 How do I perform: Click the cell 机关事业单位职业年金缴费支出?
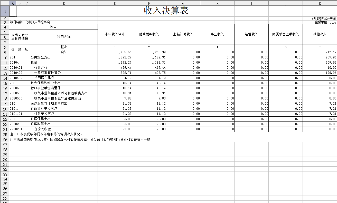pos(64,98)
